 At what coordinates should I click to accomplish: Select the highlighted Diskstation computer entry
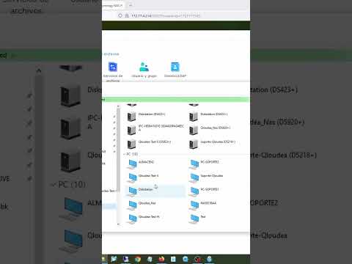155,191
